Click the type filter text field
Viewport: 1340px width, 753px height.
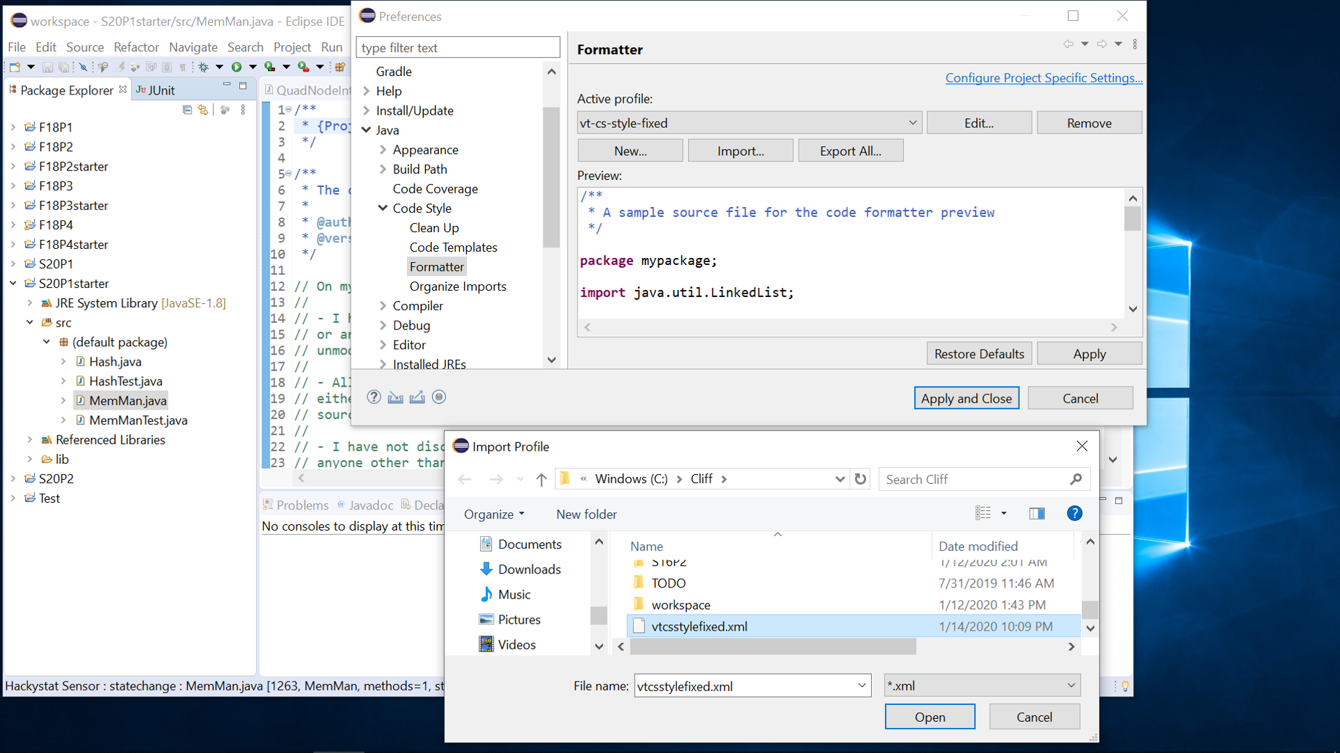coord(457,48)
